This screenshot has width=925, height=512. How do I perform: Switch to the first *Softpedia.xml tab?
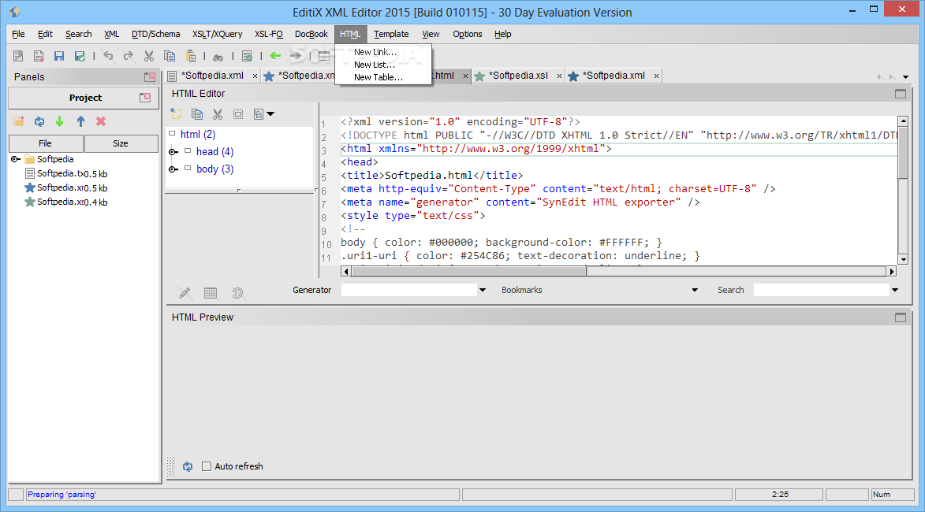pos(212,76)
